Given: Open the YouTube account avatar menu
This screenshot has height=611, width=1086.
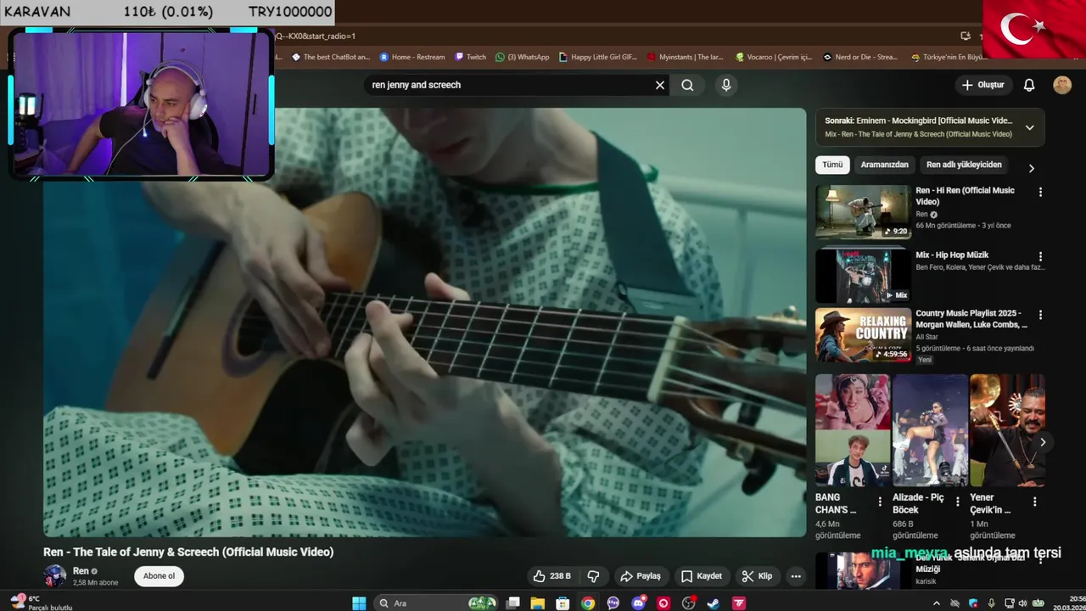Looking at the screenshot, I should (x=1062, y=85).
